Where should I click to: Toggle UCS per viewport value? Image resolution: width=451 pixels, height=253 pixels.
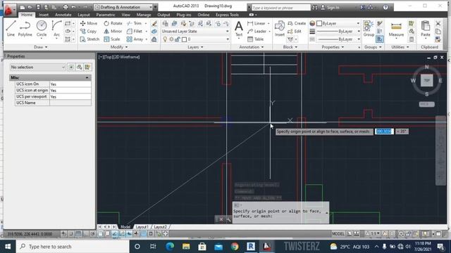(x=70, y=97)
